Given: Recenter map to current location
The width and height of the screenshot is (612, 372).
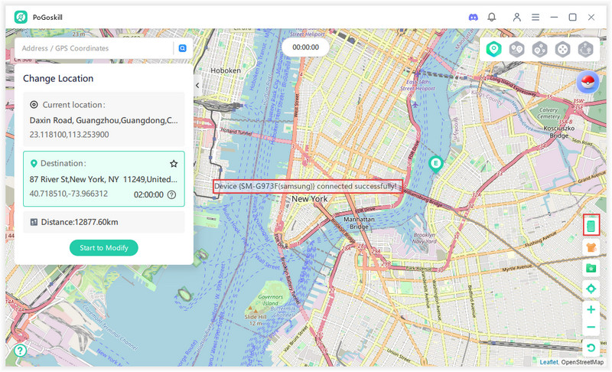Looking at the screenshot, I should [x=591, y=289].
